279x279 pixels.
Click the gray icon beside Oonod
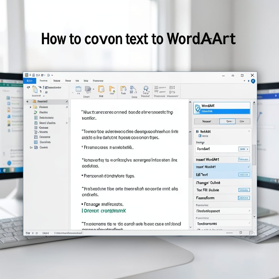[x=36, y=128]
